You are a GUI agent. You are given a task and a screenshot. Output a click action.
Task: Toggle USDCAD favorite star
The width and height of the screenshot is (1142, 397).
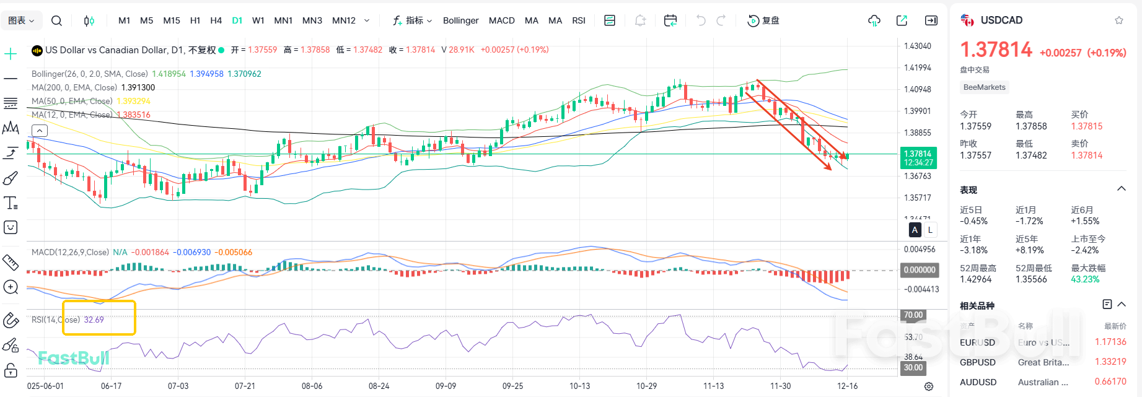(1118, 20)
